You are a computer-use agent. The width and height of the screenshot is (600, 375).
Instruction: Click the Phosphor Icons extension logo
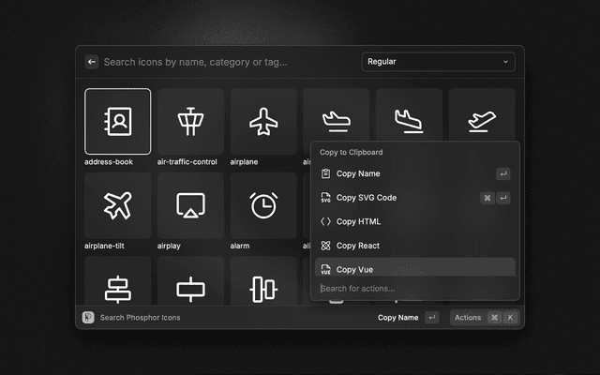click(88, 318)
